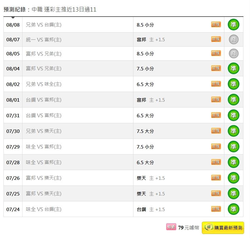Click the grey 囧 result icon for 08/05
The image size is (250, 238).
233,53
